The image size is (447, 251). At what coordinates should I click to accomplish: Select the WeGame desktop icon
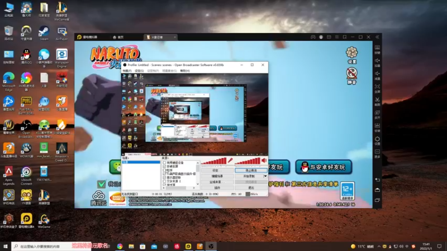click(44, 221)
